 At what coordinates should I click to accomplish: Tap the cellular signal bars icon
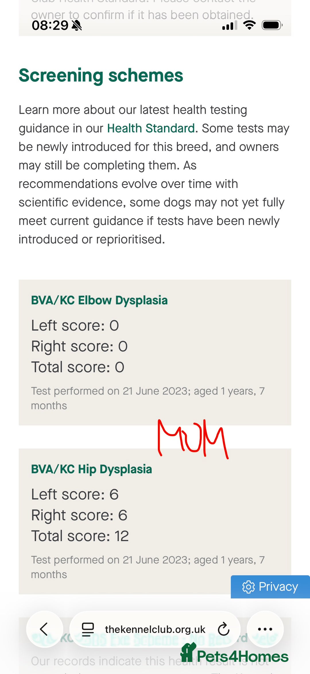[x=229, y=26]
